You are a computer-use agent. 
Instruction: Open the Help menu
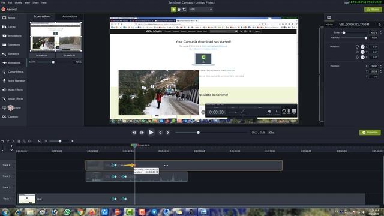click(44, 2)
